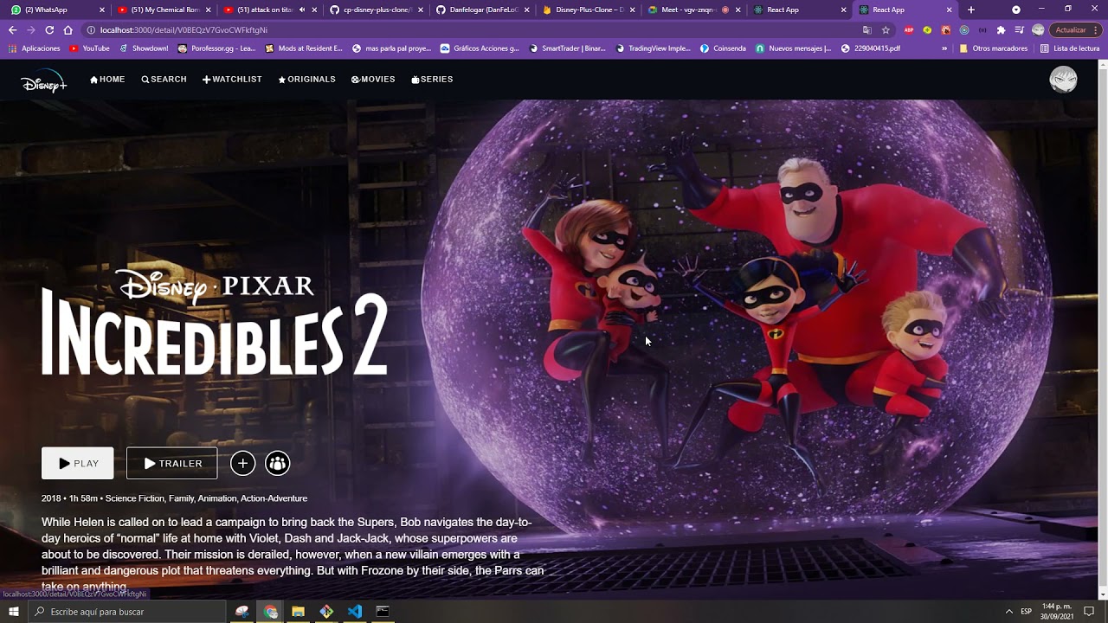Click the user profile avatar

coord(1063,80)
